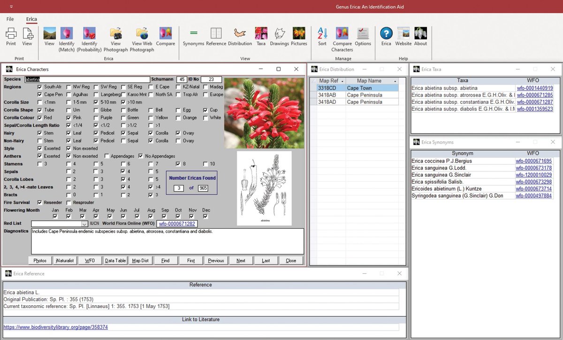Viewport: 563px width, 340px height.
Task: Toggle Fire Survival Reseeder checkbox
Action: click(39, 202)
